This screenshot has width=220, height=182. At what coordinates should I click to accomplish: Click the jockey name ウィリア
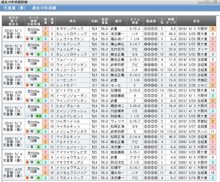[x=117, y=121]
